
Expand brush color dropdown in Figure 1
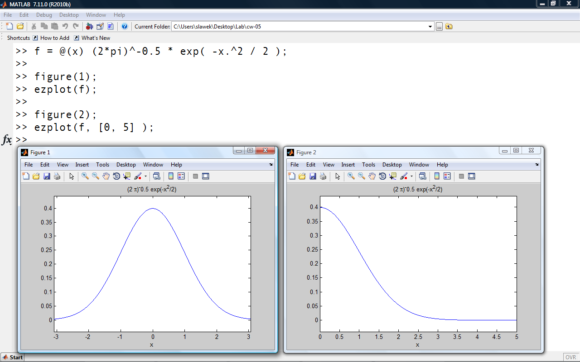(x=145, y=176)
